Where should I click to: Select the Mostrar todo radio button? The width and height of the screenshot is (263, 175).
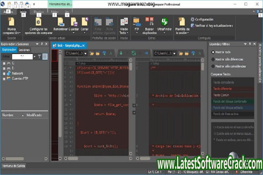click(213, 52)
